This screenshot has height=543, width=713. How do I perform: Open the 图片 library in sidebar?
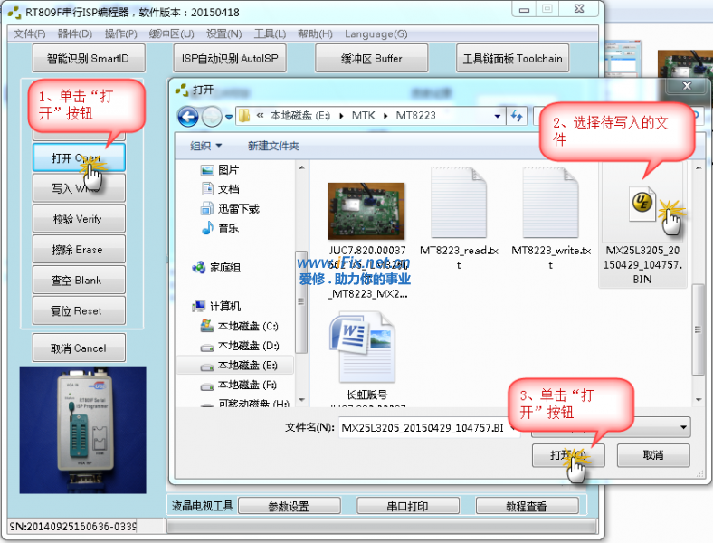[228, 170]
